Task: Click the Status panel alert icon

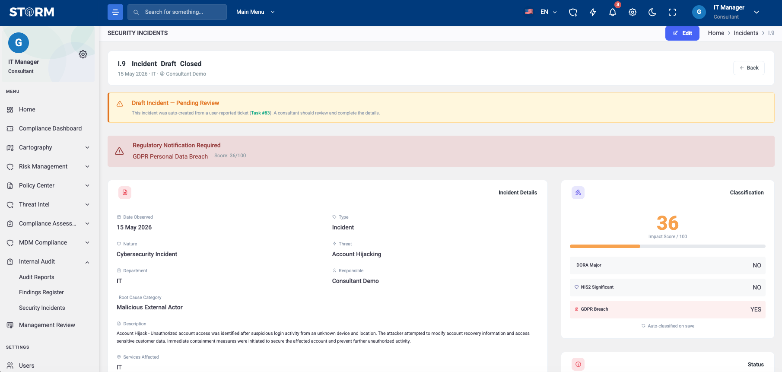Action: (578, 364)
